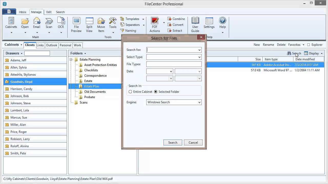Click the Drawers filter text box
The image size is (328, 184).
[37, 53]
